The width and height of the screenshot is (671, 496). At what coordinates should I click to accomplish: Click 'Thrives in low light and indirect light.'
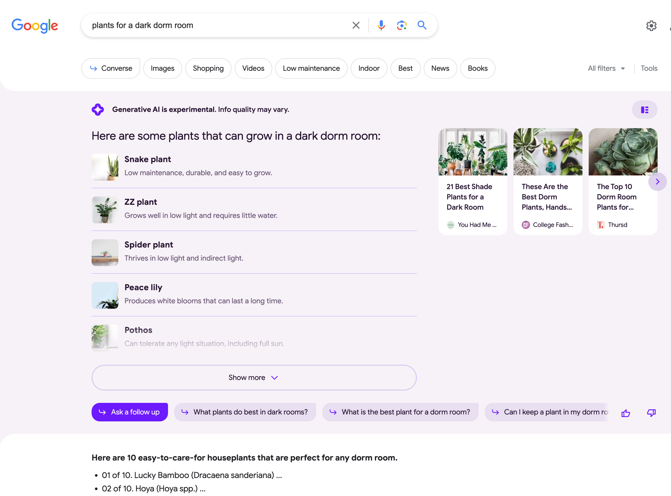click(x=184, y=258)
